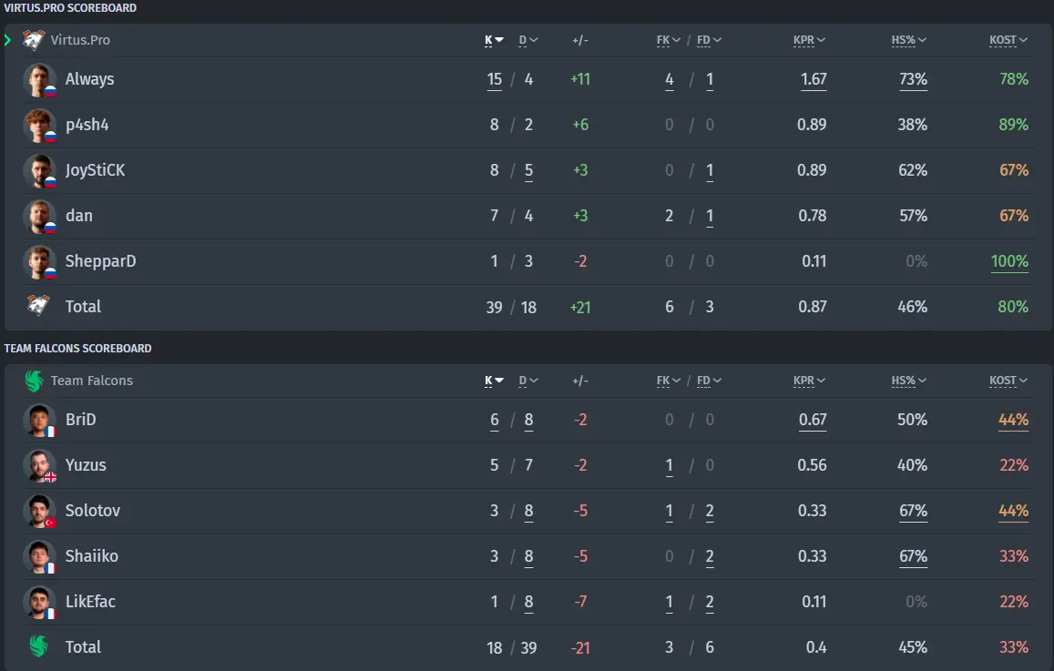Sort Virtus.Pro scoreboard by FD

click(x=709, y=40)
